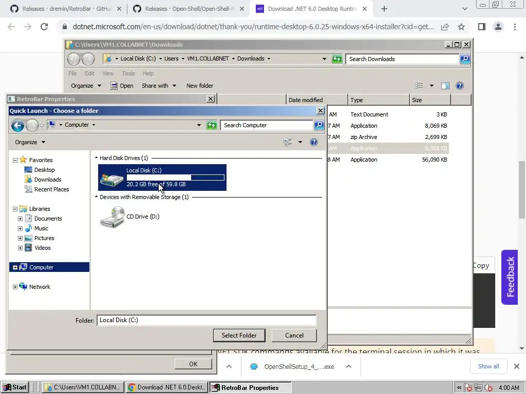Reload the page in Chrome

coord(44,27)
